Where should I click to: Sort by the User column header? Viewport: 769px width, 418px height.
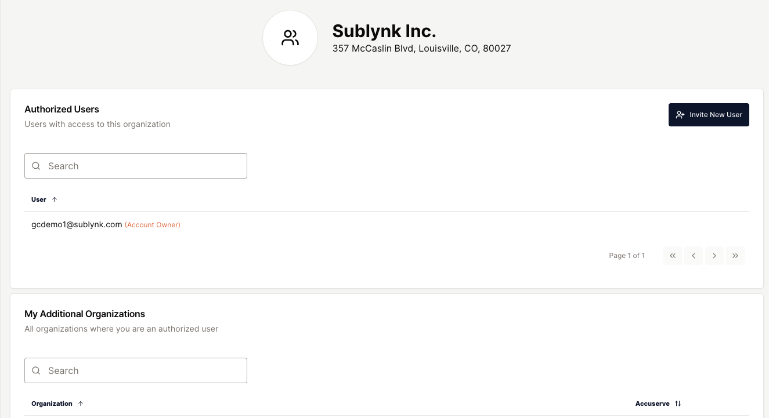(39, 199)
